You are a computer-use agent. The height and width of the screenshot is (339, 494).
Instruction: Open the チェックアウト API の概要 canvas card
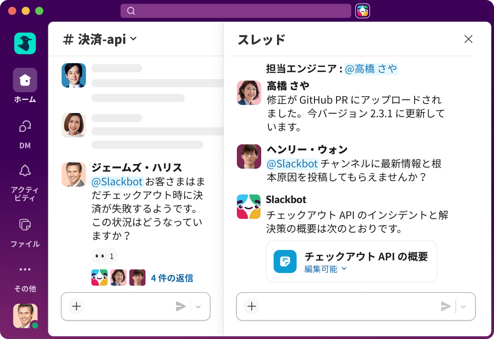[x=351, y=262]
